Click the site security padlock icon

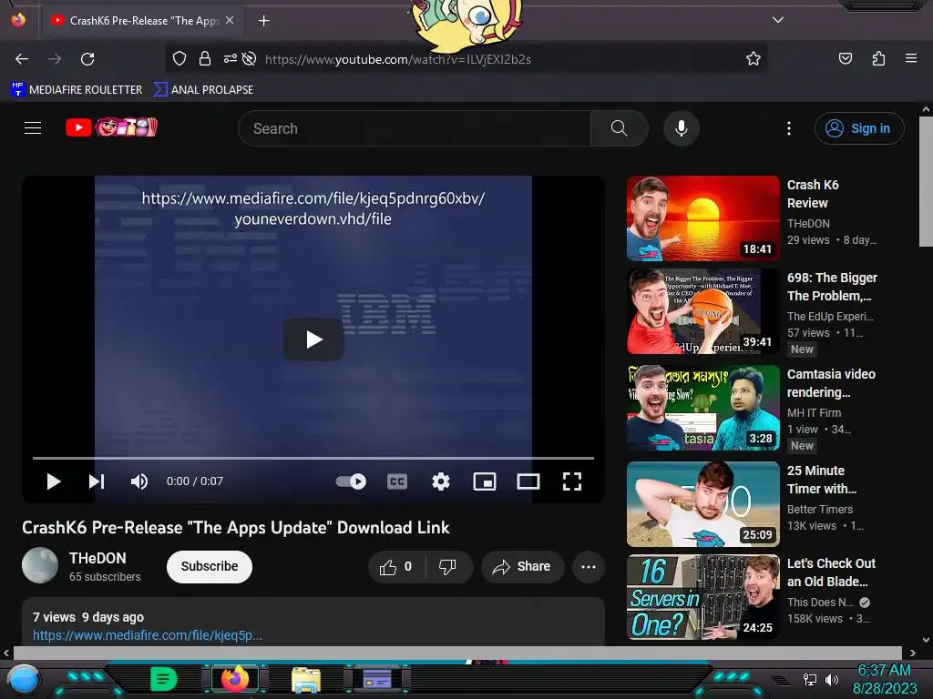coord(205,58)
